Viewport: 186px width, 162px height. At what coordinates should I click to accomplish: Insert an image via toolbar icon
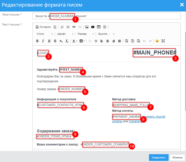pos(87,27)
